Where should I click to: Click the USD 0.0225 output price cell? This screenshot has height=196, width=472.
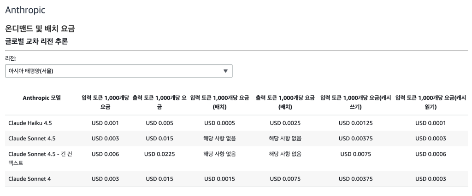pyautogui.click(x=159, y=154)
